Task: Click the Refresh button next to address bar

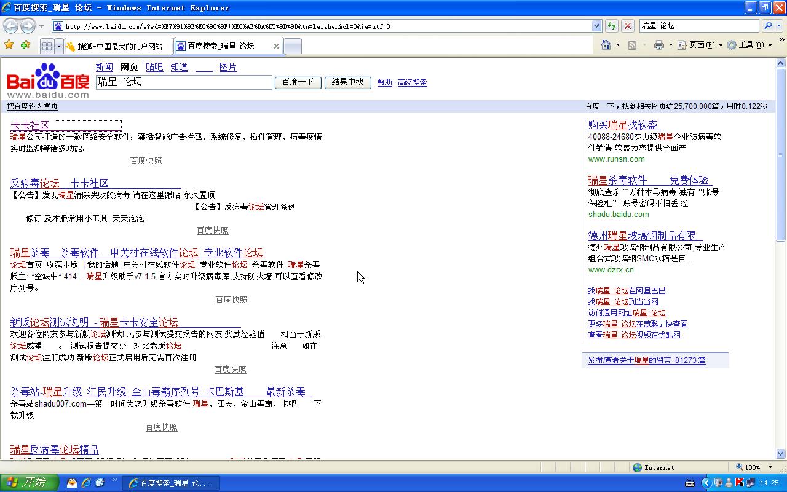Action: click(x=612, y=26)
